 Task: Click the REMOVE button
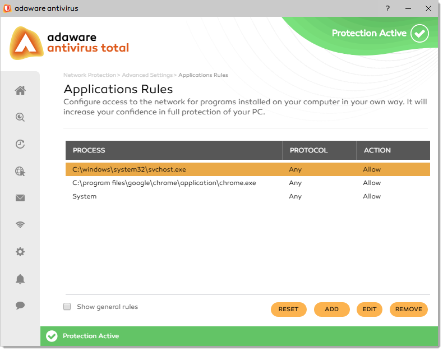(x=409, y=309)
